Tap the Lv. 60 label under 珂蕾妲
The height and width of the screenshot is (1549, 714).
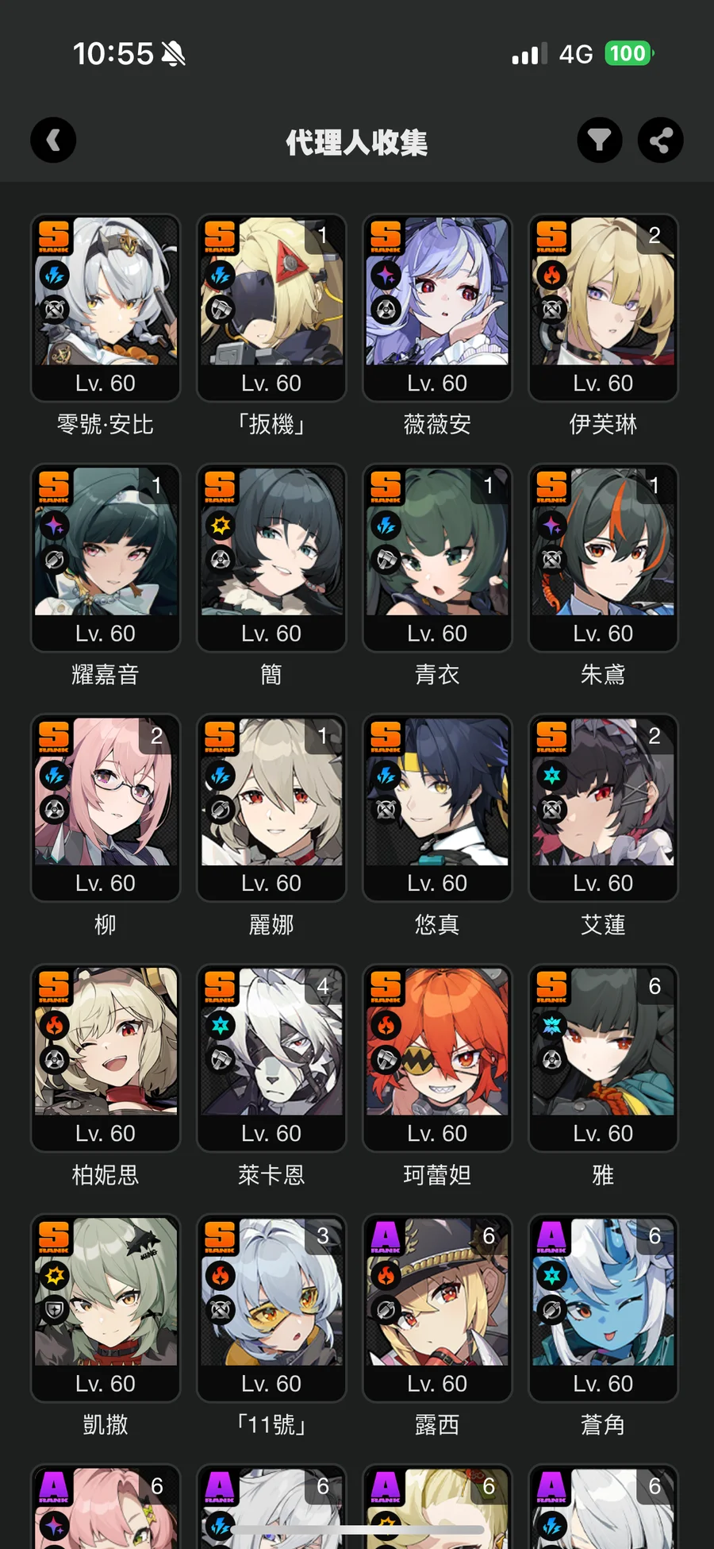coord(437,1133)
